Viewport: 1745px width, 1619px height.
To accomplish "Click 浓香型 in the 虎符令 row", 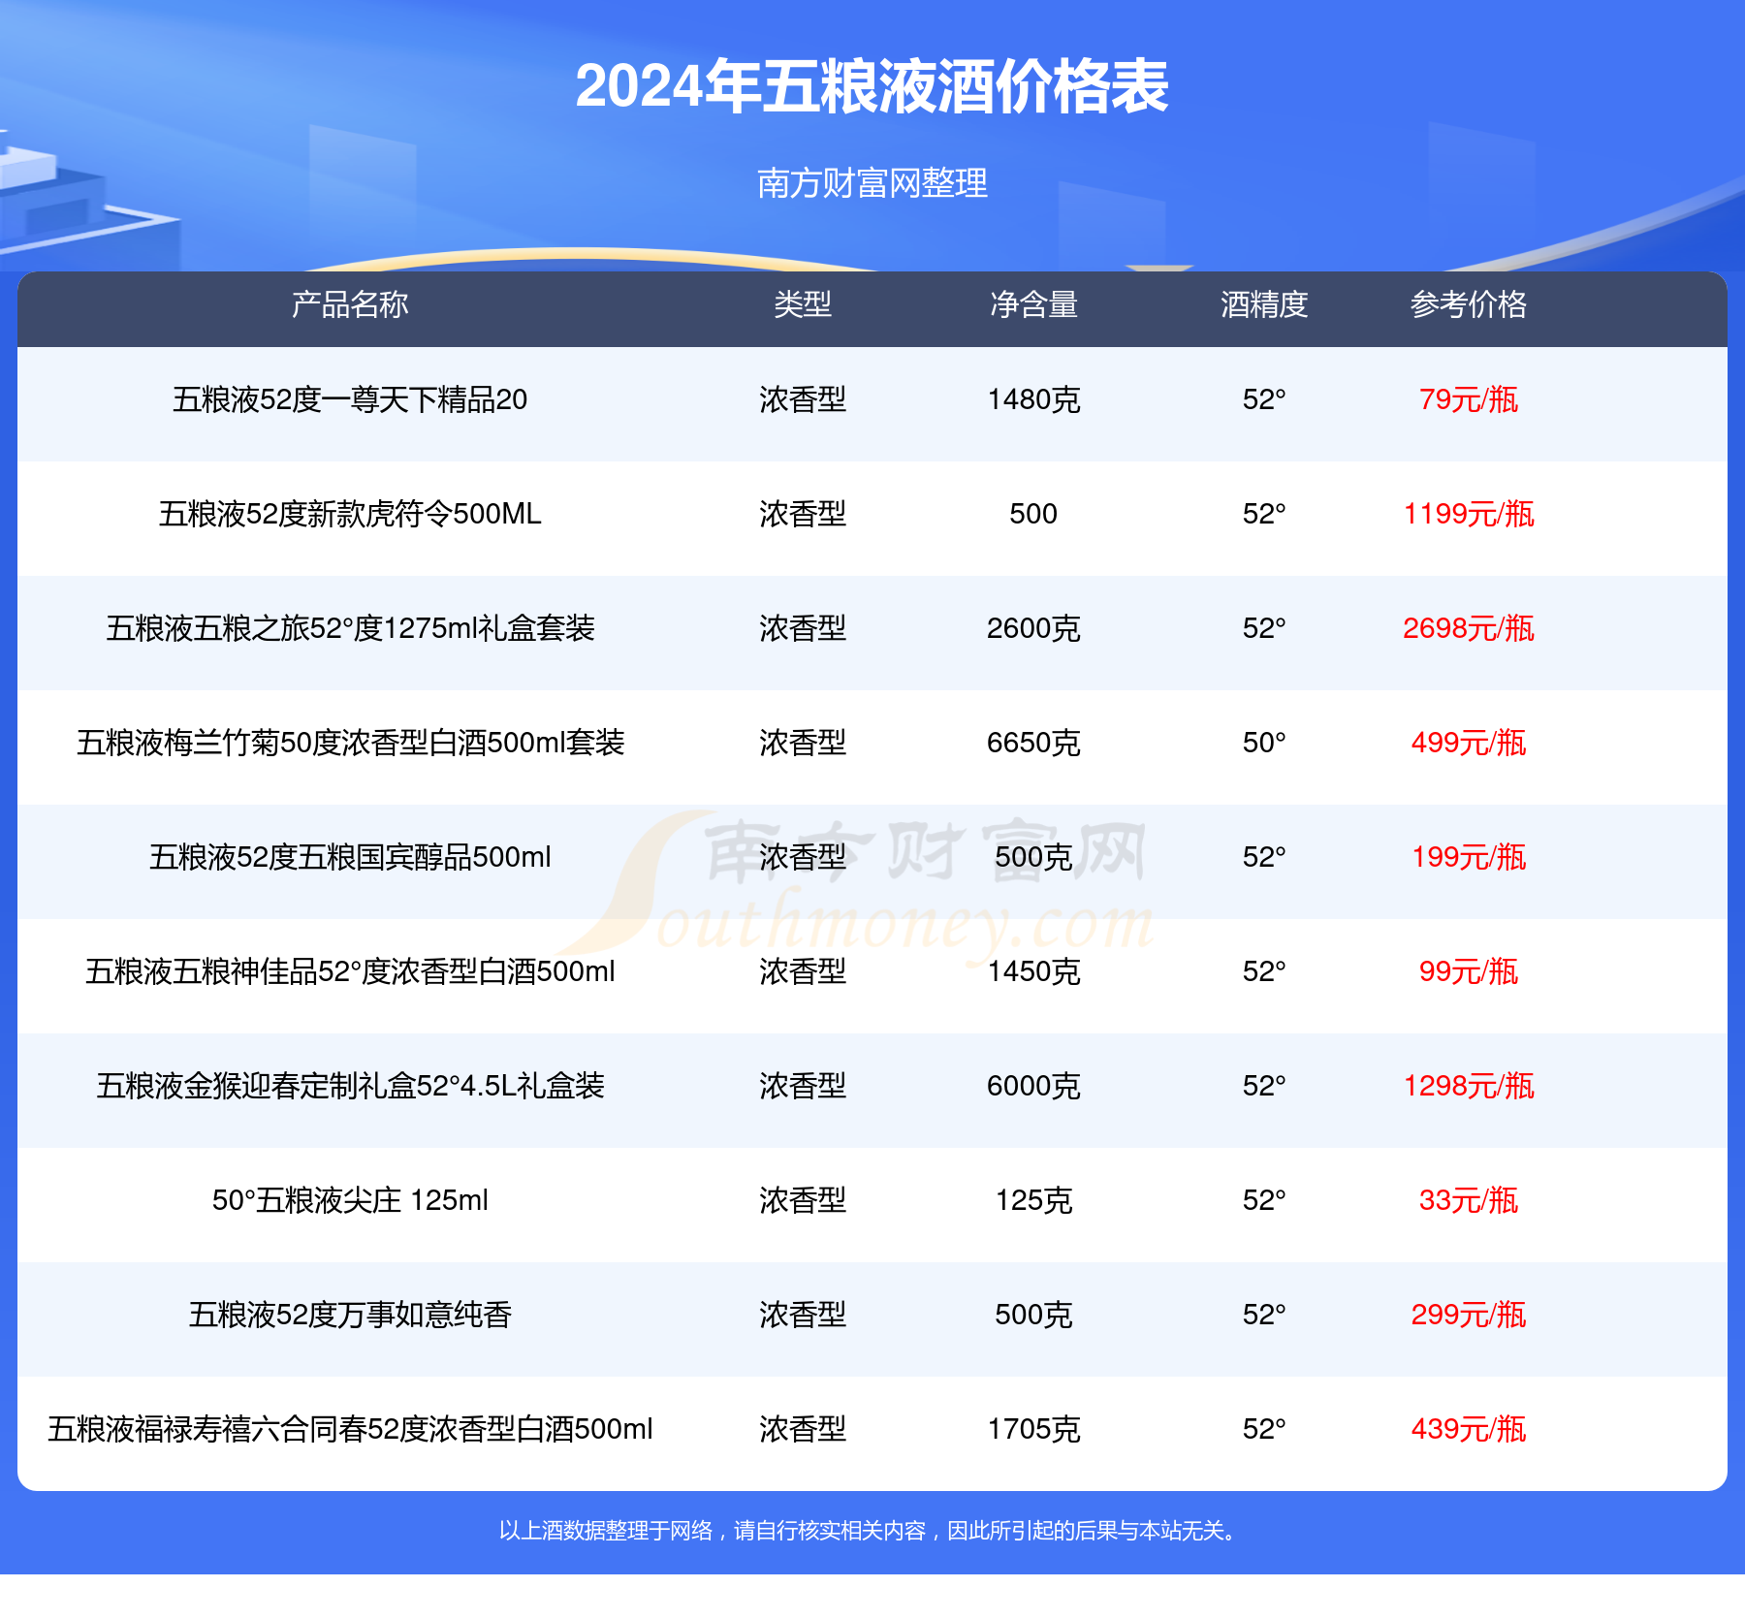I will (x=803, y=514).
